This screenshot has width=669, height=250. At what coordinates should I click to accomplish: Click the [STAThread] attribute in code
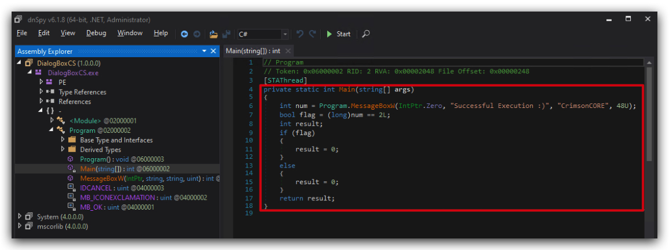[286, 80]
